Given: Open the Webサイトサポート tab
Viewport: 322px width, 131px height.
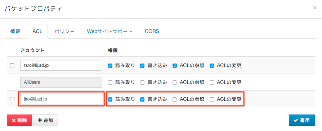Looking at the screenshot, I should click(109, 31).
